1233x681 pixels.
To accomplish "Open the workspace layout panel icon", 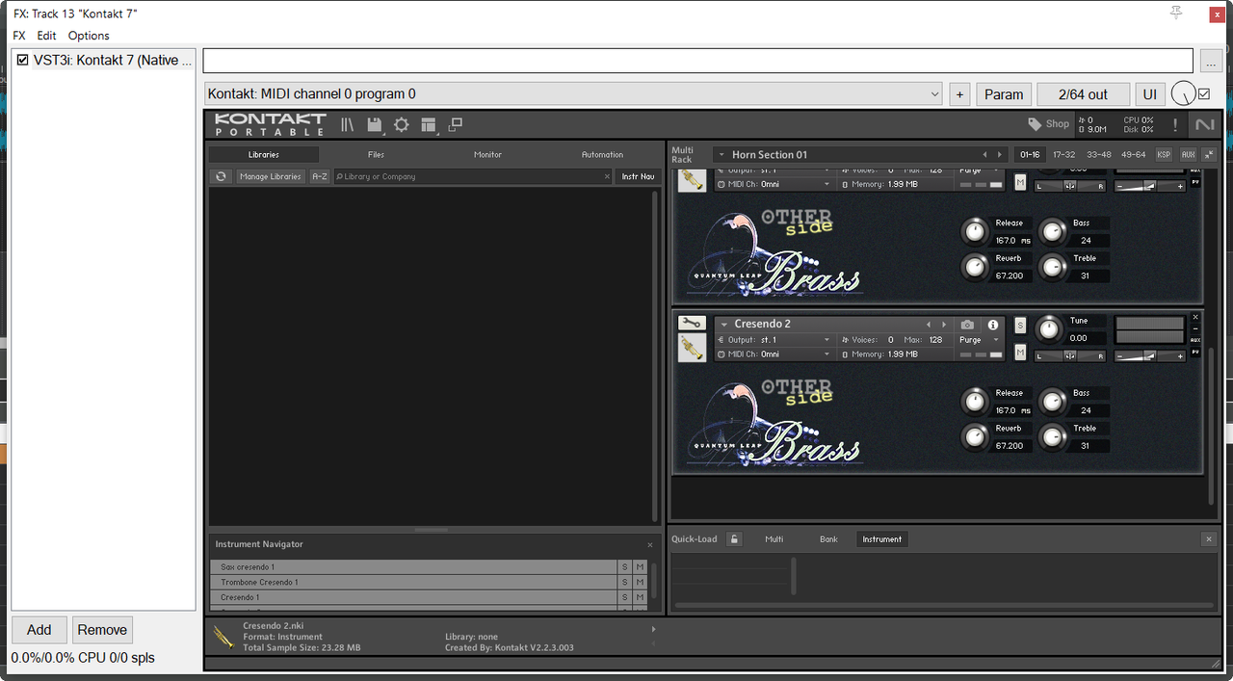I will (429, 124).
